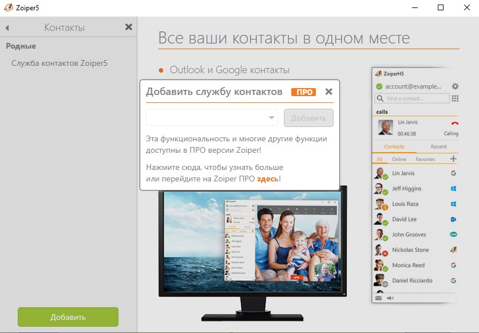This screenshot has width=479, height=333.
Task: Open the contact service dropdown
Action: click(x=212, y=117)
